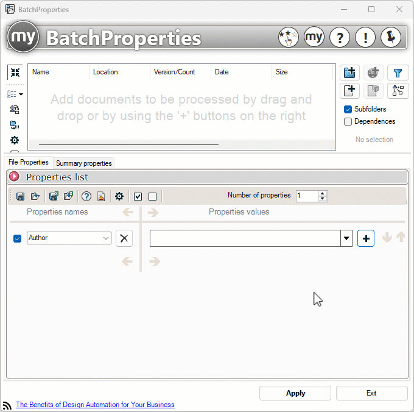Click the Apply button
This screenshot has width=414, height=412.
pos(295,393)
